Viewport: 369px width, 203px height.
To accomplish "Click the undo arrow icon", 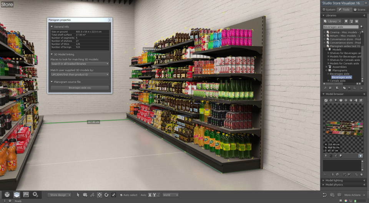I will 325,195.
